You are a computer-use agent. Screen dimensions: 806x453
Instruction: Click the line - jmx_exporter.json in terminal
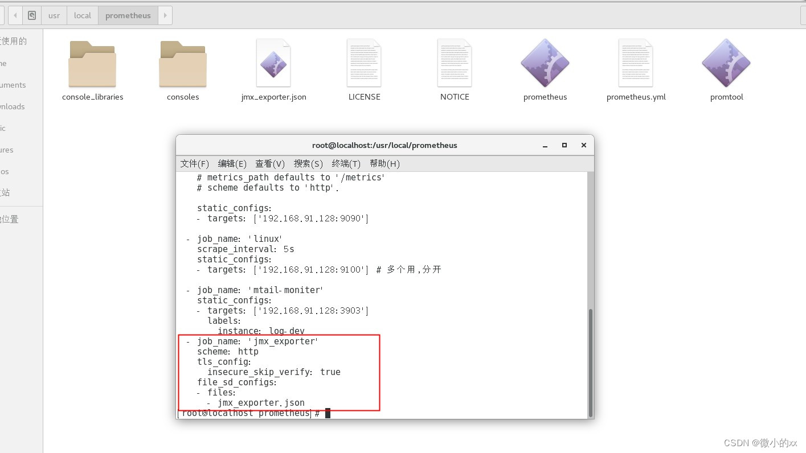[x=256, y=403]
